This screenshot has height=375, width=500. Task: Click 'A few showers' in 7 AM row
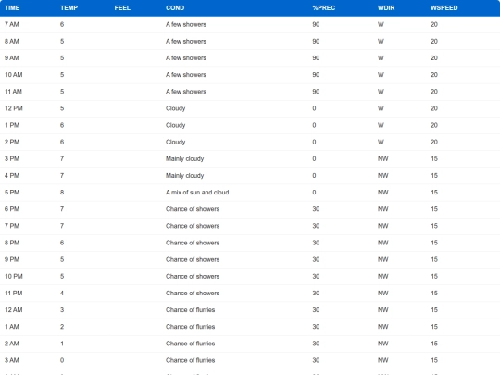(x=186, y=25)
